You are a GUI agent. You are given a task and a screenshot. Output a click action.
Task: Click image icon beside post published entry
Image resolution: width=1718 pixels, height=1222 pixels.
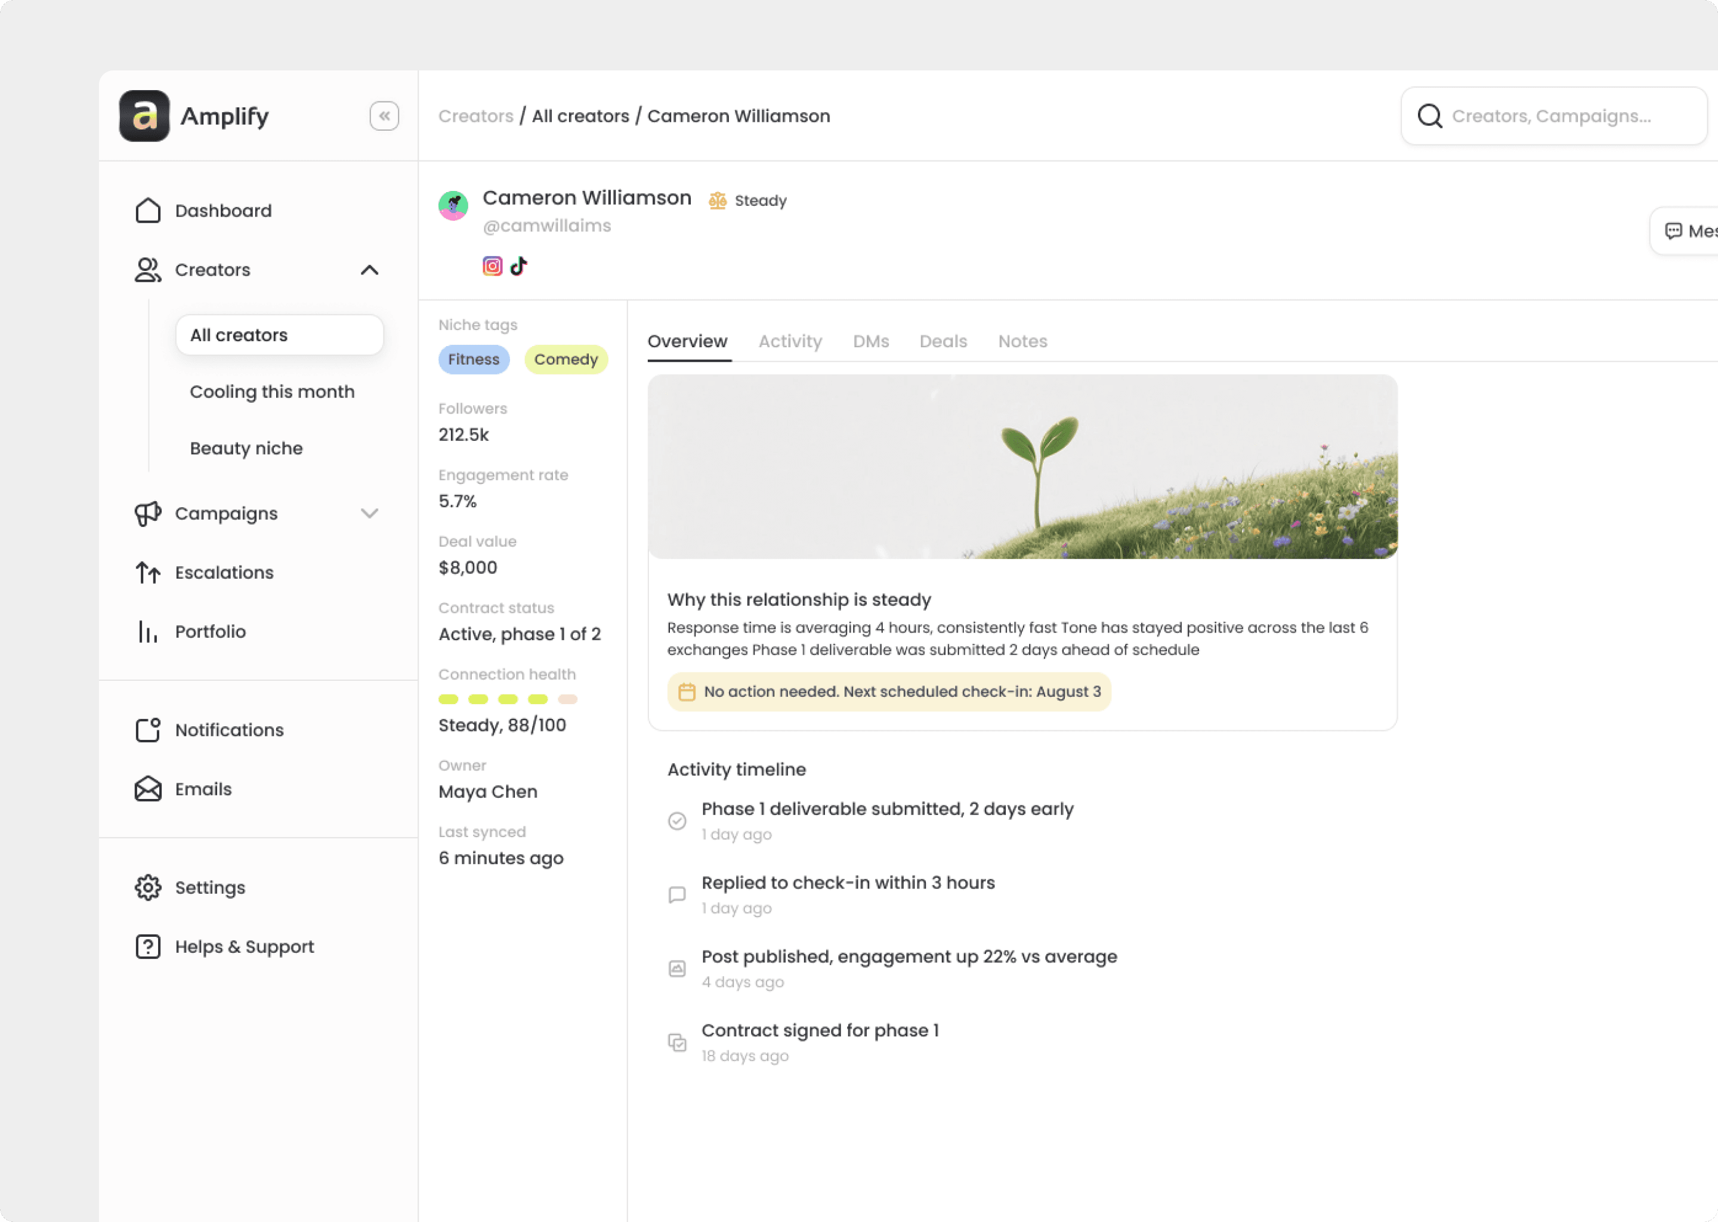[x=678, y=968]
